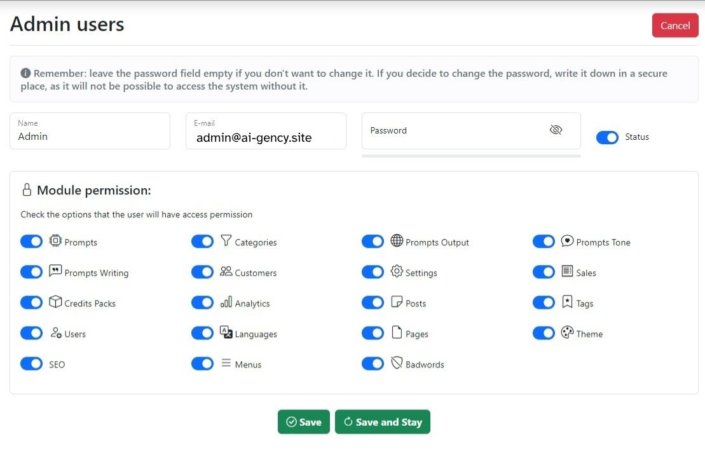Turn off the Customers permission toggle
The width and height of the screenshot is (705, 471).
click(x=202, y=272)
